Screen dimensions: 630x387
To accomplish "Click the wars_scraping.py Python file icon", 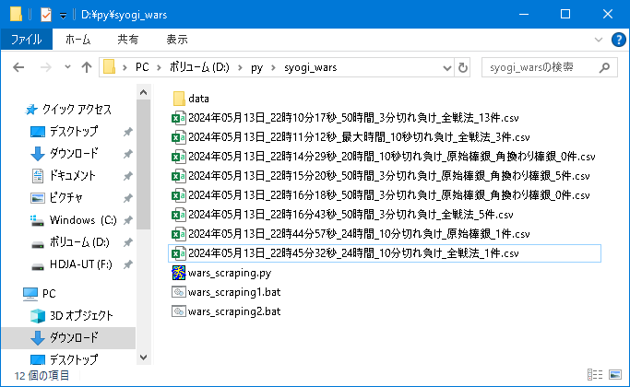I will tap(179, 273).
